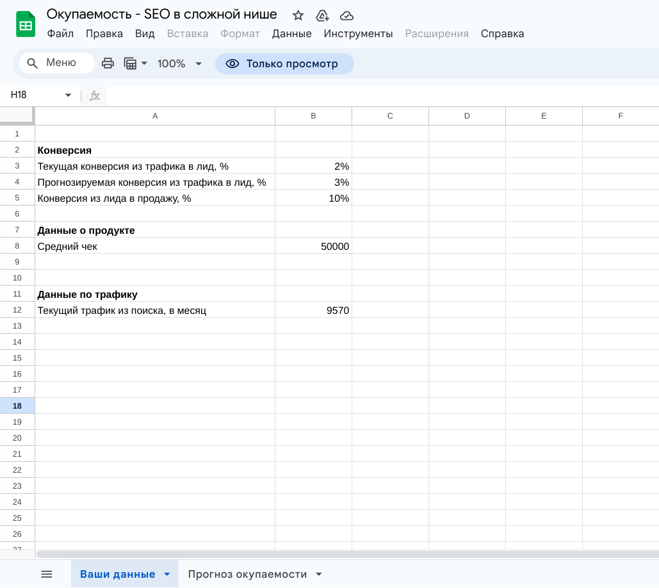Open the Google Sheets home icon

pos(26,24)
